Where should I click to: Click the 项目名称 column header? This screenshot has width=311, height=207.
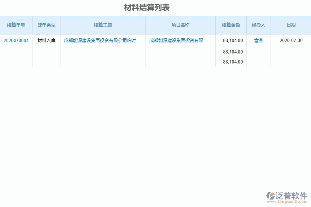pos(180,25)
